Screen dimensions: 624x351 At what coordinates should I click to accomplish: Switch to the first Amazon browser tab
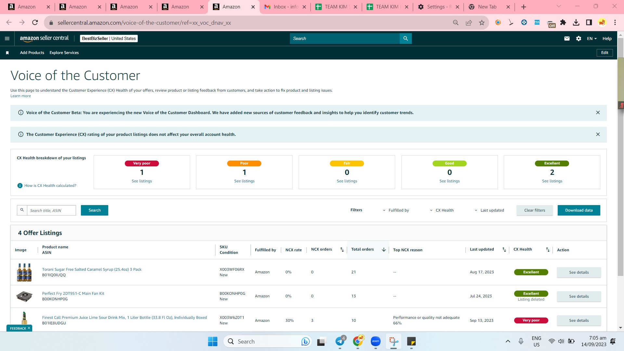(x=29, y=7)
